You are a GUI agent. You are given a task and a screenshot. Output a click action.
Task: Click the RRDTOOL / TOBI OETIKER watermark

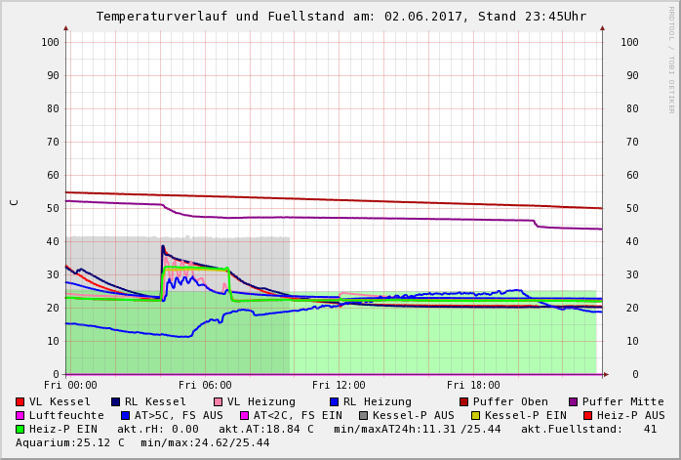pyautogui.click(x=671, y=59)
